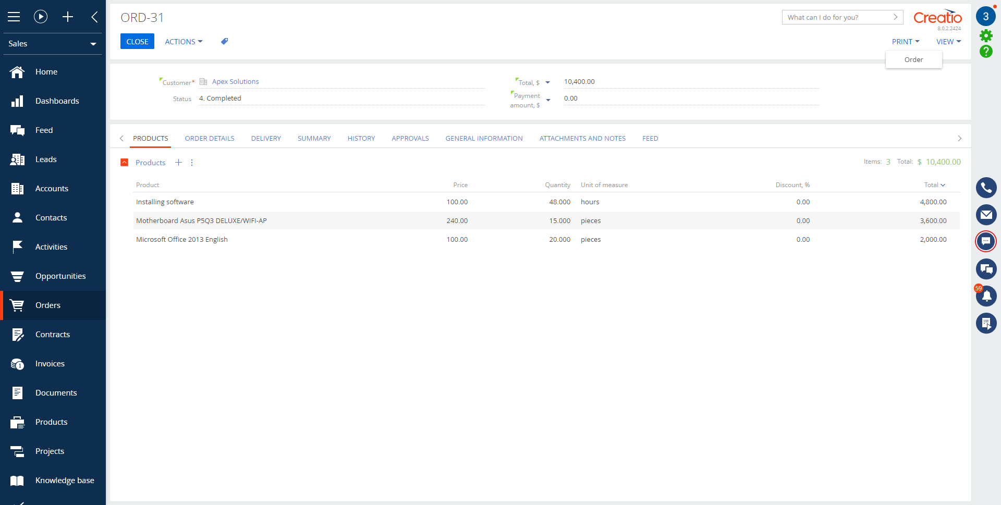This screenshot has height=505, width=1001.
Task: Toggle the hamburger navigation menu
Action: (14, 17)
